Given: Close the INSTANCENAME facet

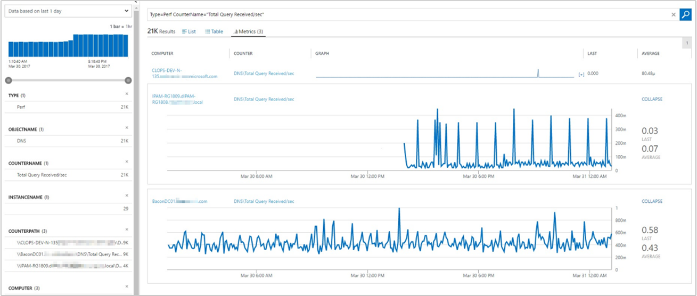Looking at the screenshot, I should click(127, 195).
